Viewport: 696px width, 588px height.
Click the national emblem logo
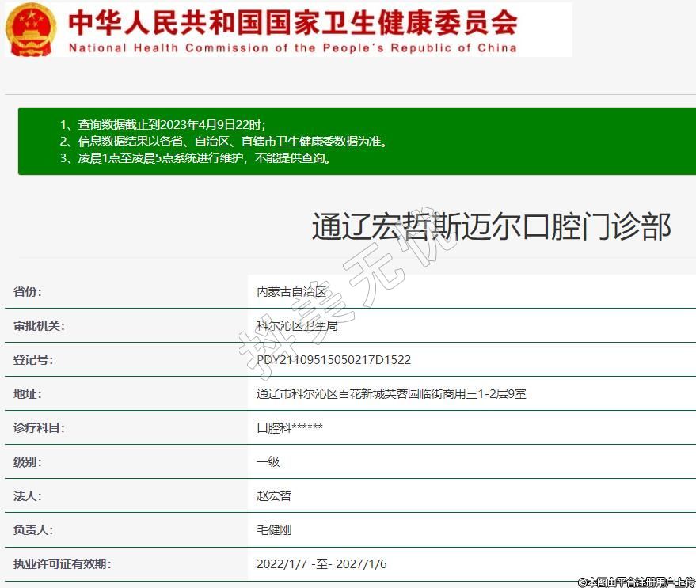(x=31, y=29)
